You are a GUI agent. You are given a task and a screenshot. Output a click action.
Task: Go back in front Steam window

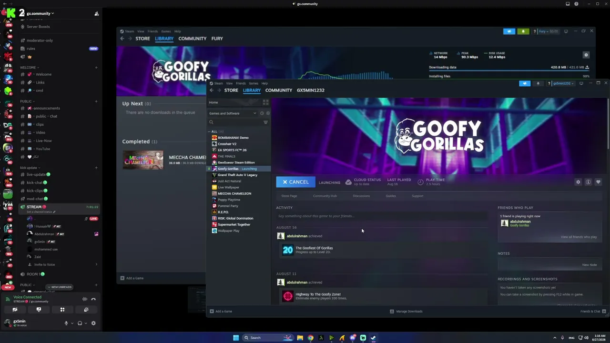click(x=212, y=90)
